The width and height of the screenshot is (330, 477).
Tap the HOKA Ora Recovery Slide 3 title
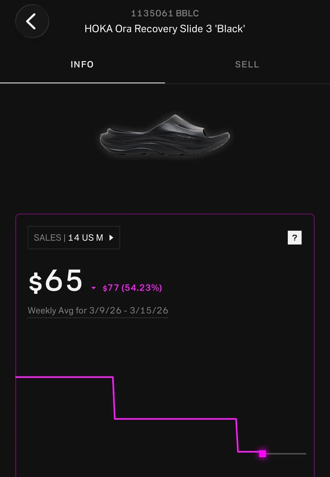[x=165, y=29]
